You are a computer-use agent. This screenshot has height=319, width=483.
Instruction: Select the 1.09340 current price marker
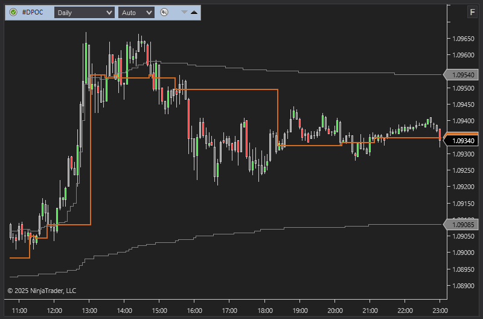point(462,141)
